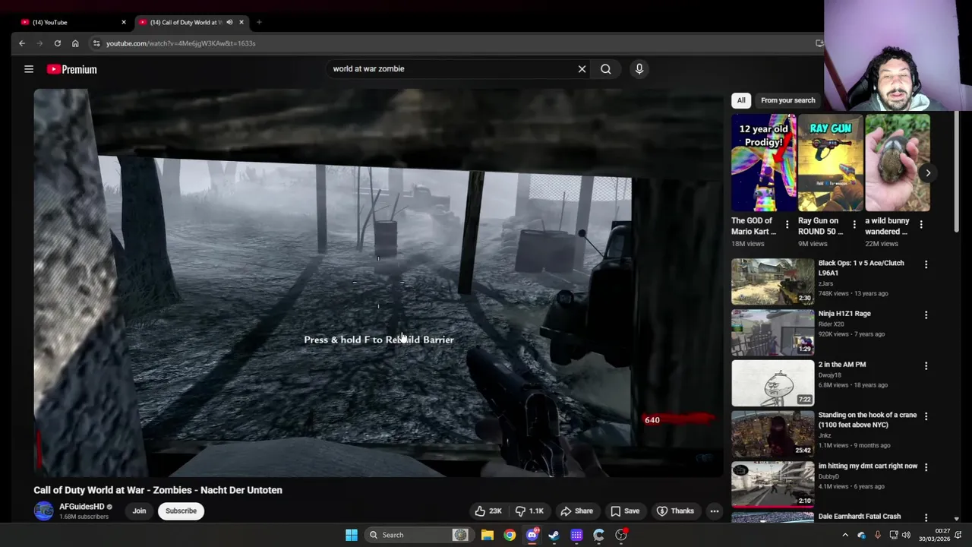Open the YouTube hamburger guide menu
This screenshot has width=972, height=547.
point(29,69)
